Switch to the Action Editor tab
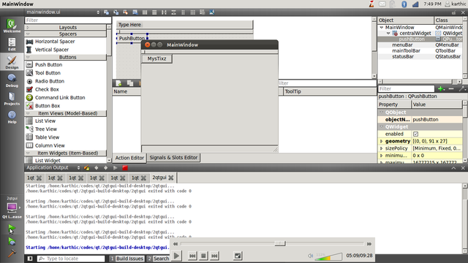This screenshot has height=263, width=468. [129, 158]
